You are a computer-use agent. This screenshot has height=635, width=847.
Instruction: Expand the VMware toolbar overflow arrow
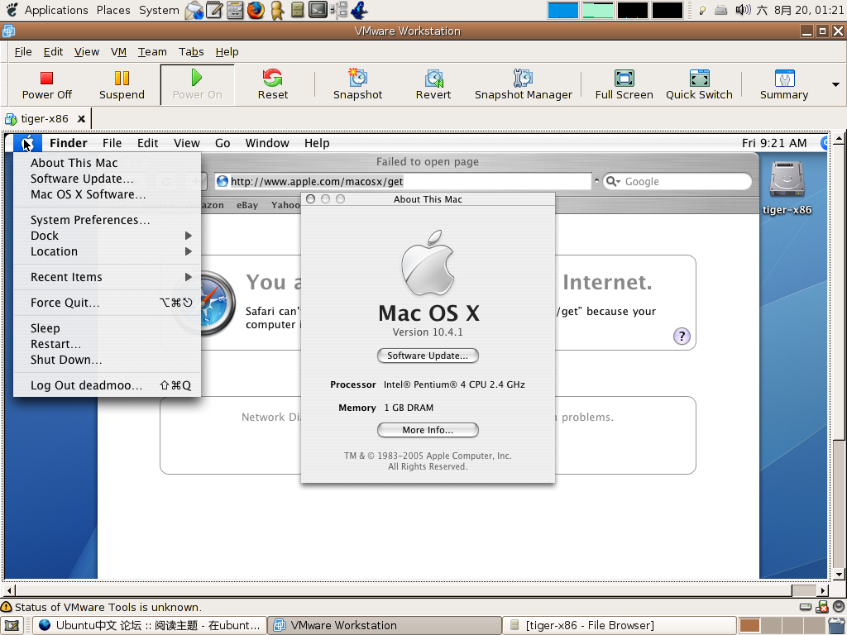835,85
